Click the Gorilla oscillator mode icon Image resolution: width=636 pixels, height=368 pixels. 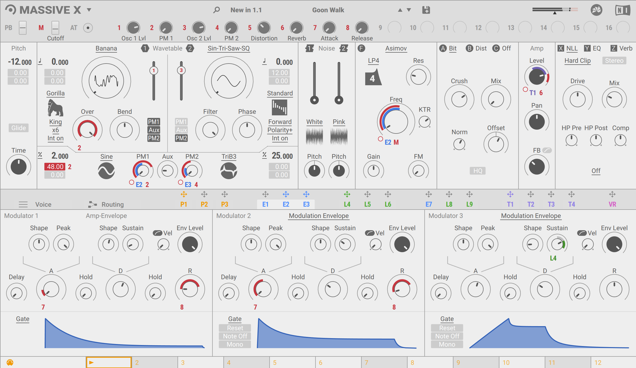pyautogui.click(x=55, y=108)
